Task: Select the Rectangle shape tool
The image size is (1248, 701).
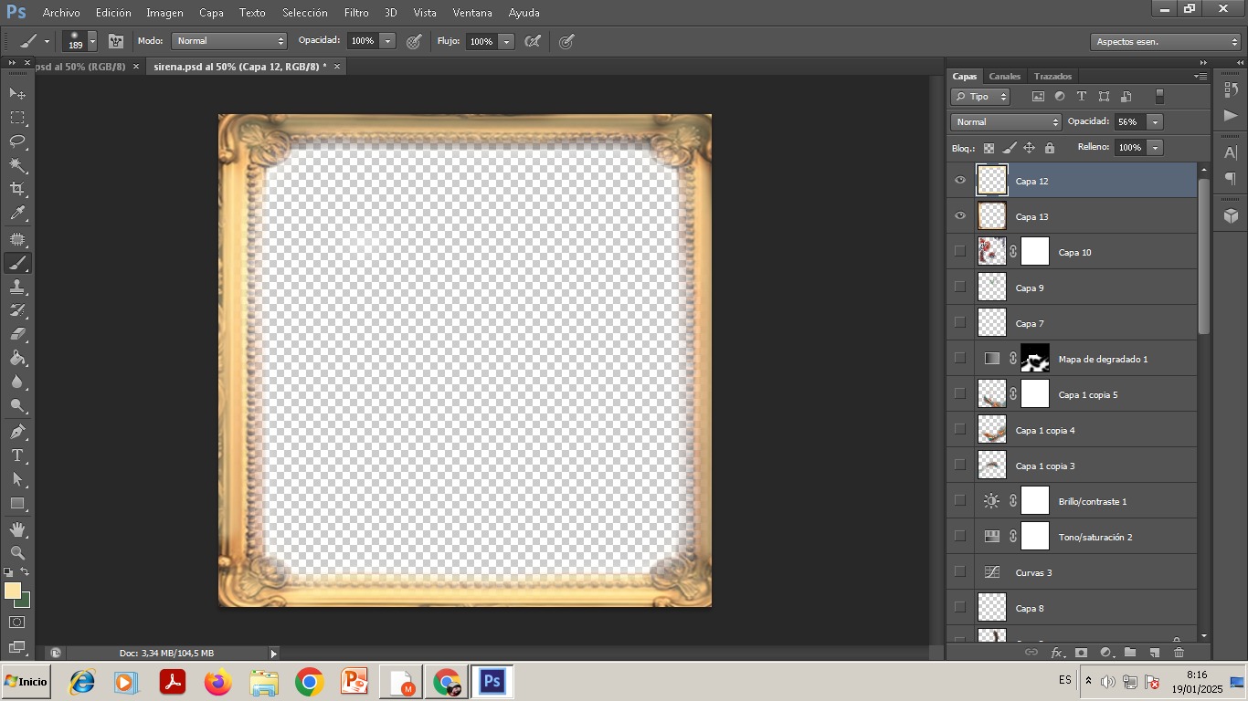Action: 17,503
